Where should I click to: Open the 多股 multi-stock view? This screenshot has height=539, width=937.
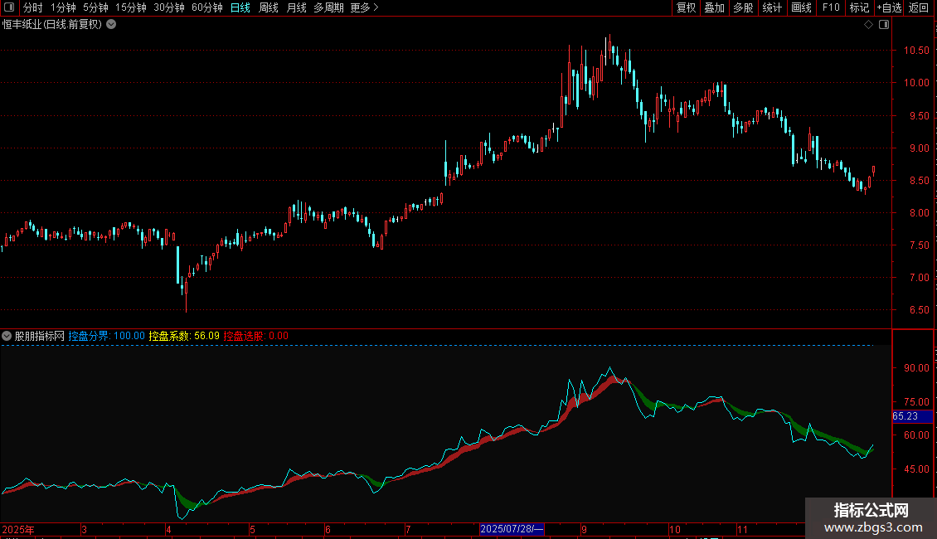point(744,7)
